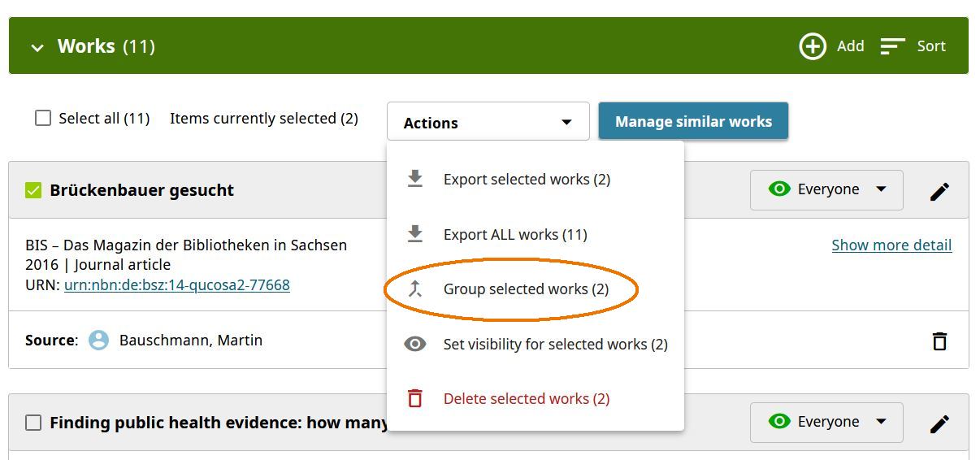980x460 pixels.
Task: Edit Brückenbauer gesucht with pencil icon
Action: (x=939, y=192)
